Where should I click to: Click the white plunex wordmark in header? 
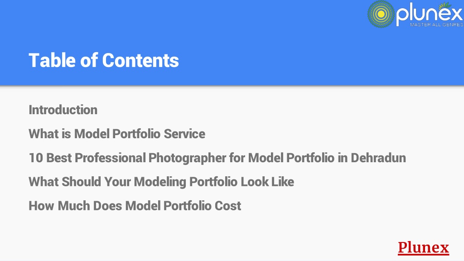[430, 15]
